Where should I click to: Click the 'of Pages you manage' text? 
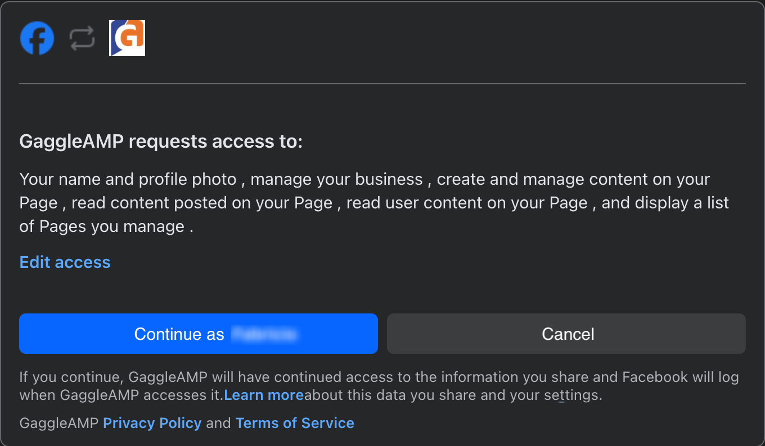(x=102, y=226)
